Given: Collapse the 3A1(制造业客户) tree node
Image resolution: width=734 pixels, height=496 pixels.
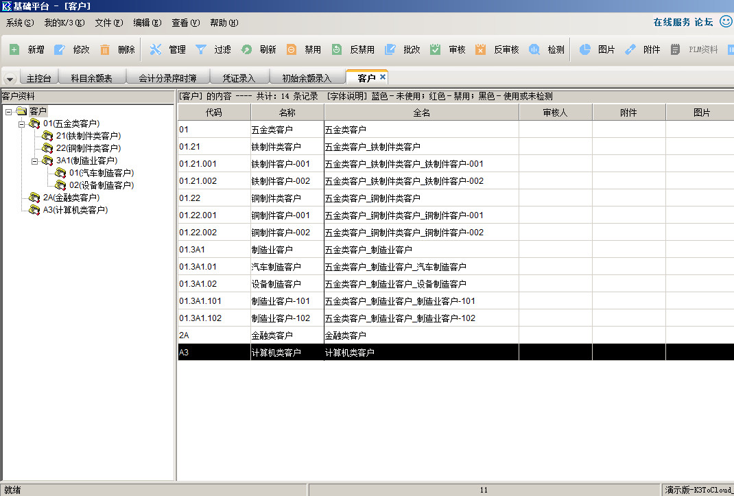Looking at the screenshot, I should [34, 161].
